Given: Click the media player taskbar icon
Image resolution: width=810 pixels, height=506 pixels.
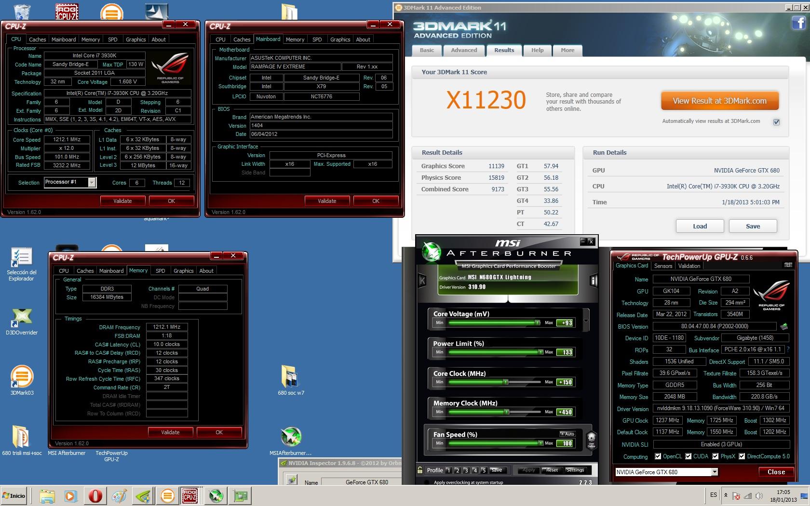Looking at the screenshot, I should pyautogui.click(x=70, y=495).
